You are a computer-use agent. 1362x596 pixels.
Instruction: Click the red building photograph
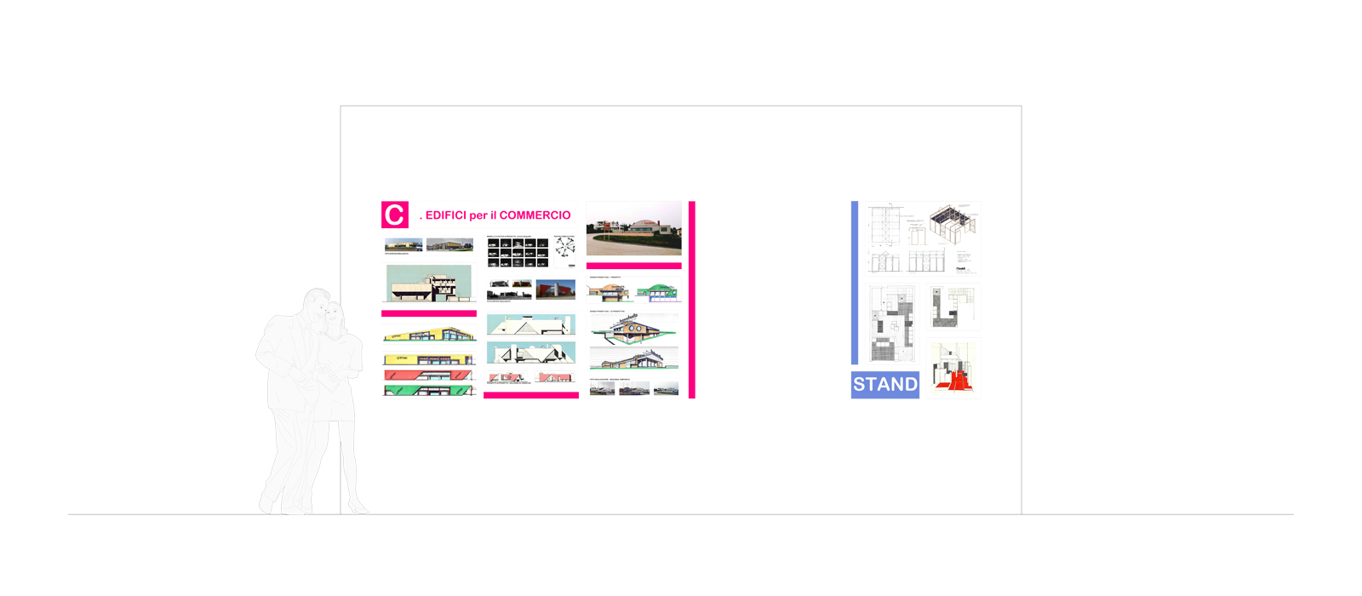click(555, 289)
